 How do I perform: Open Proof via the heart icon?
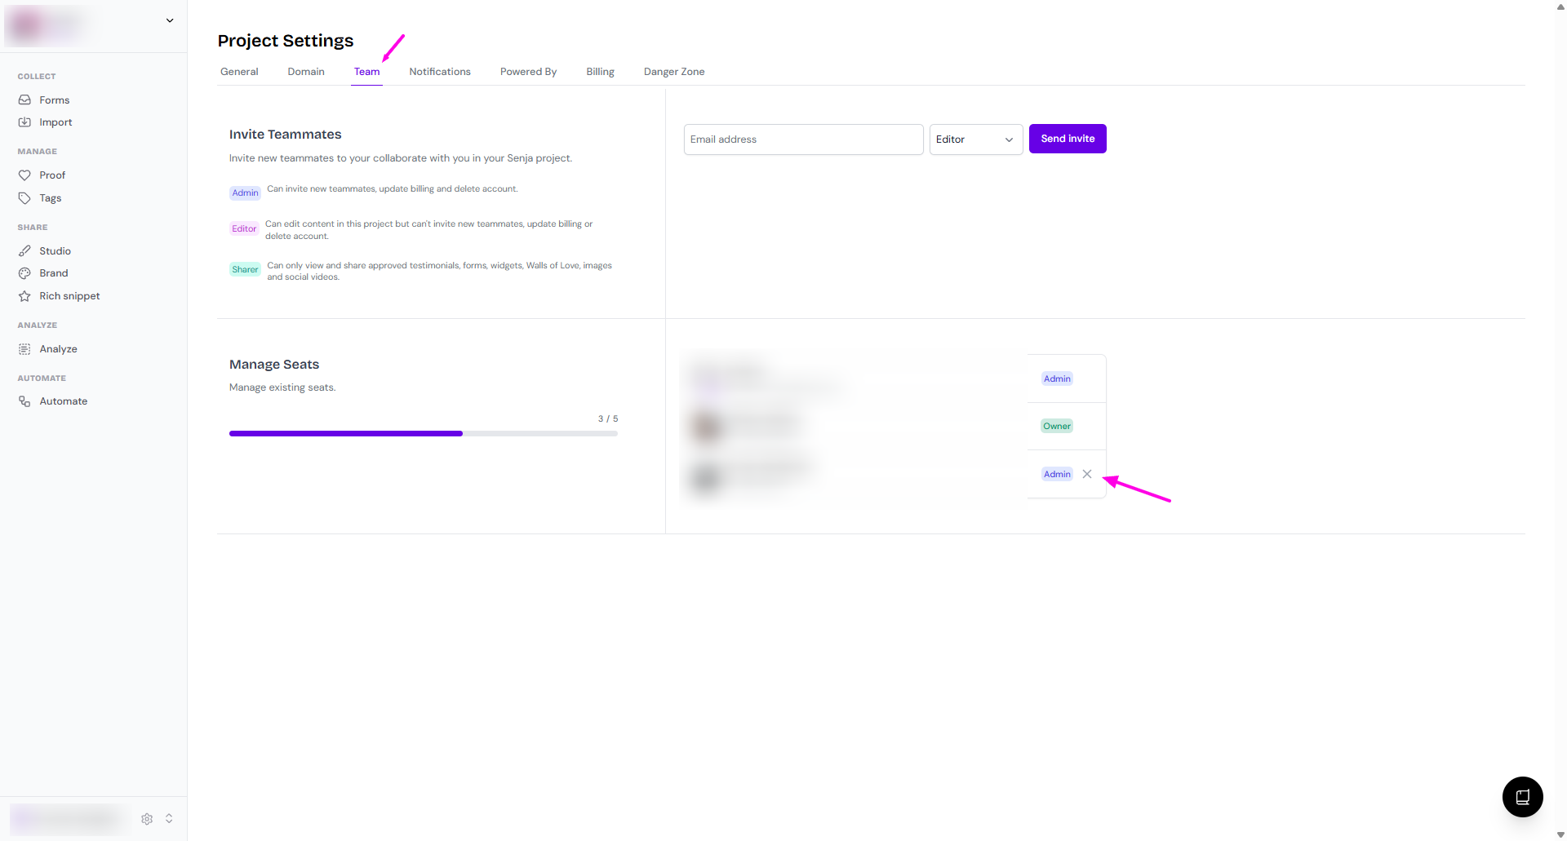click(24, 175)
